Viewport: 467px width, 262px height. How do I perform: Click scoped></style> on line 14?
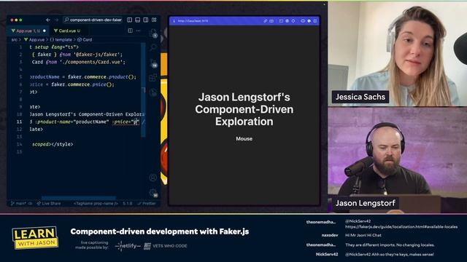click(53, 144)
